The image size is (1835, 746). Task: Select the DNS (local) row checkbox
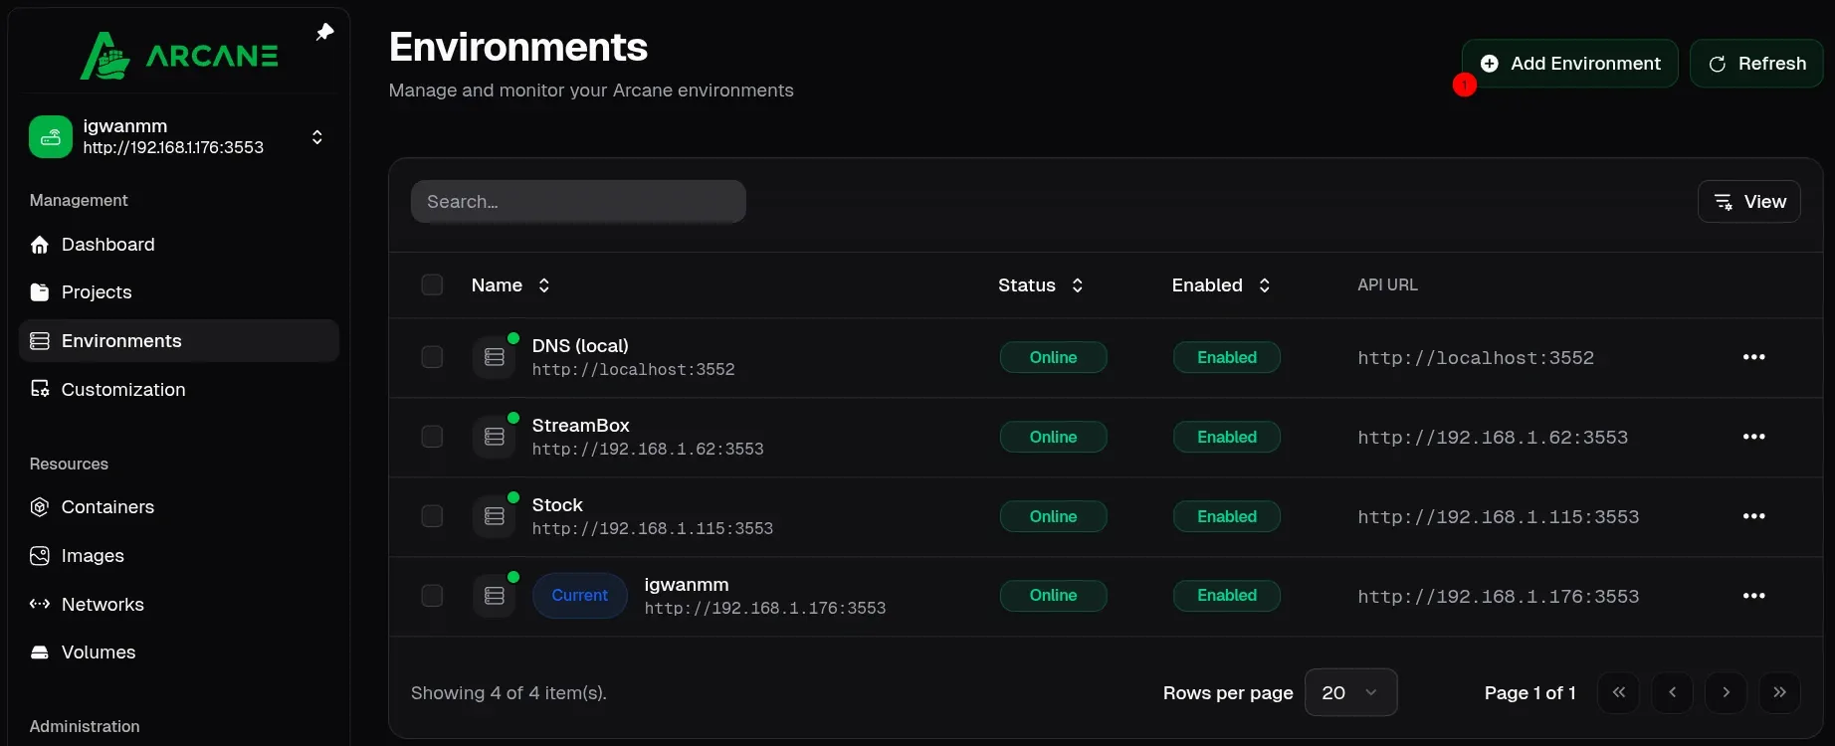click(x=432, y=357)
